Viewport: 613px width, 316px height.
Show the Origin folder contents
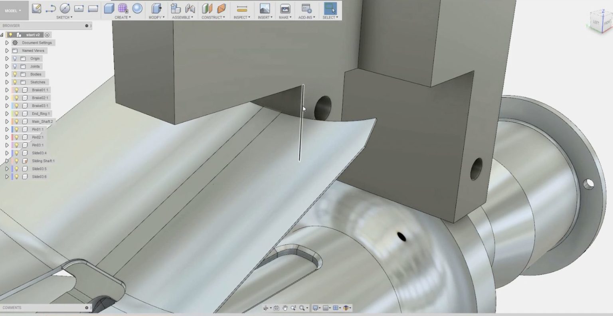pos(6,58)
